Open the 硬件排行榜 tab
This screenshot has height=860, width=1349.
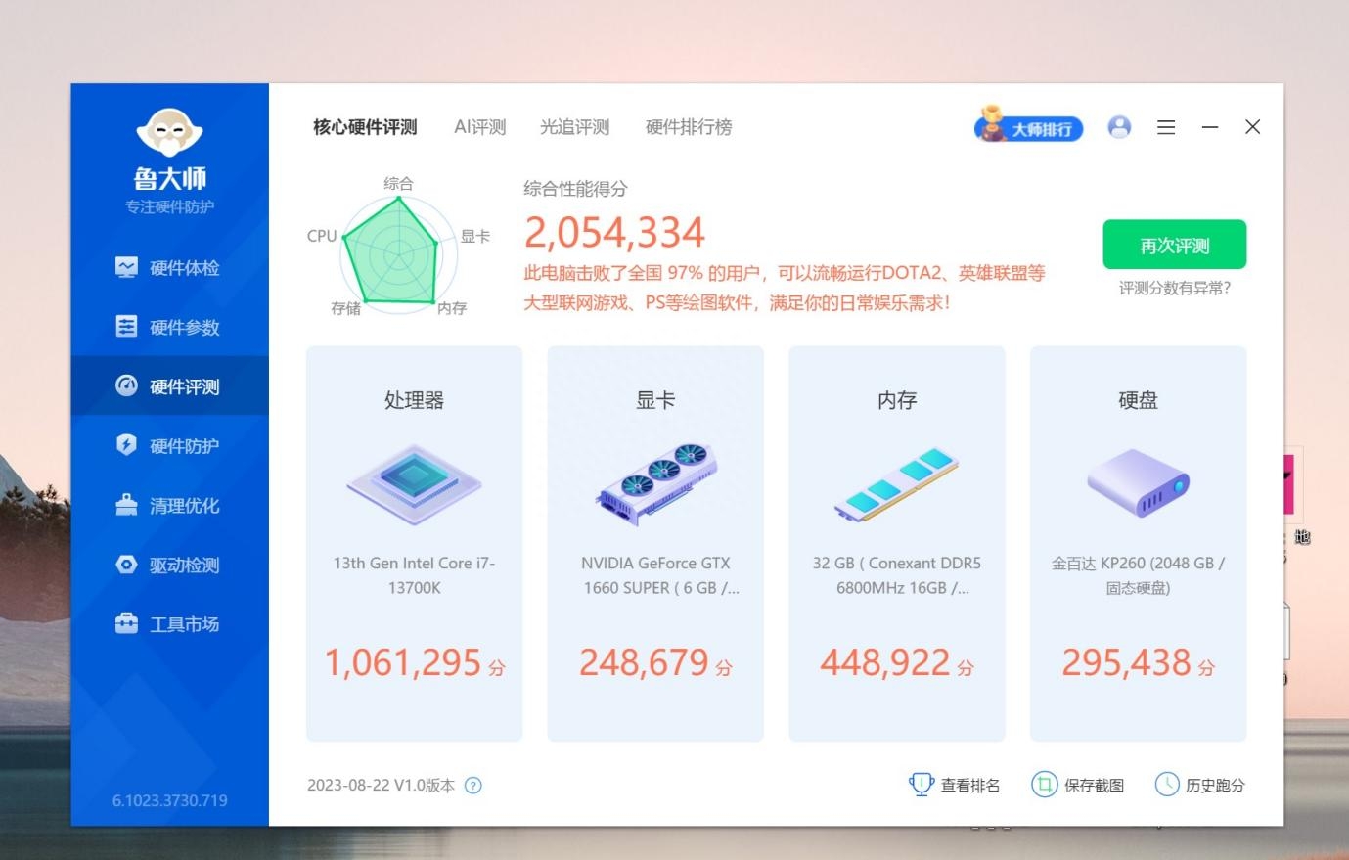coord(689,127)
